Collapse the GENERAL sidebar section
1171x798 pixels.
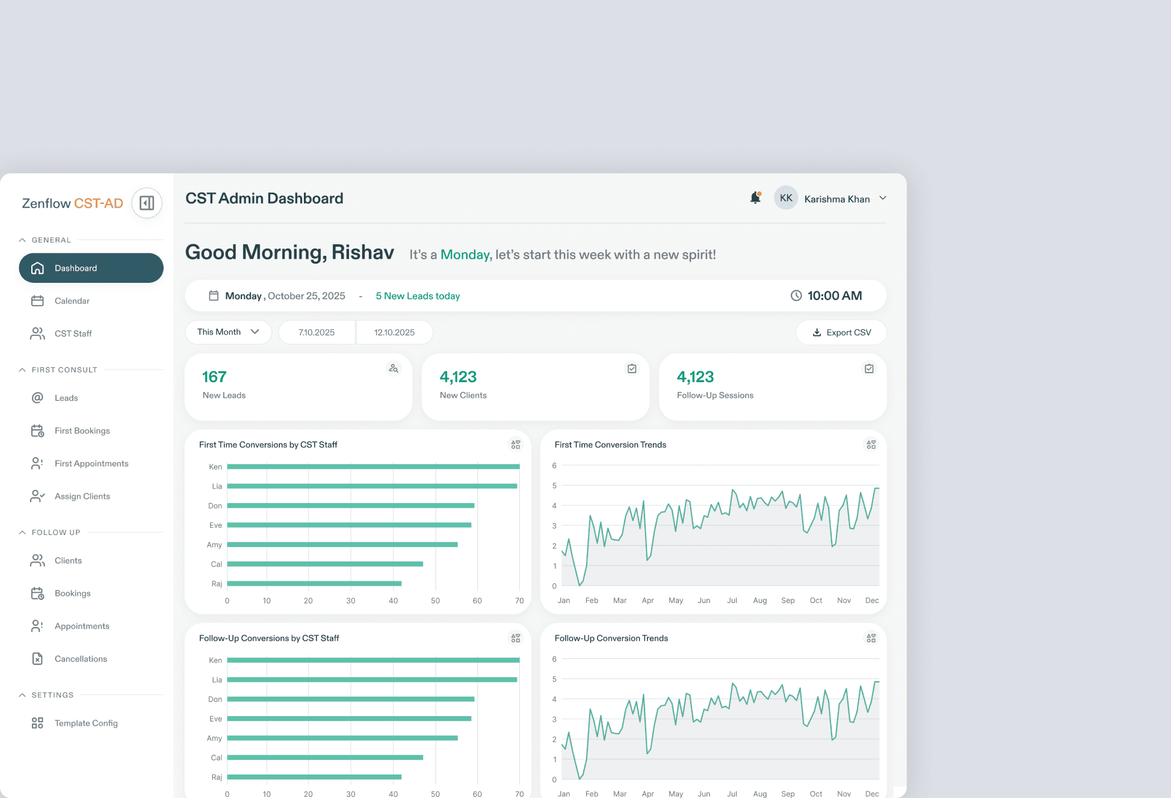pyautogui.click(x=22, y=240)
